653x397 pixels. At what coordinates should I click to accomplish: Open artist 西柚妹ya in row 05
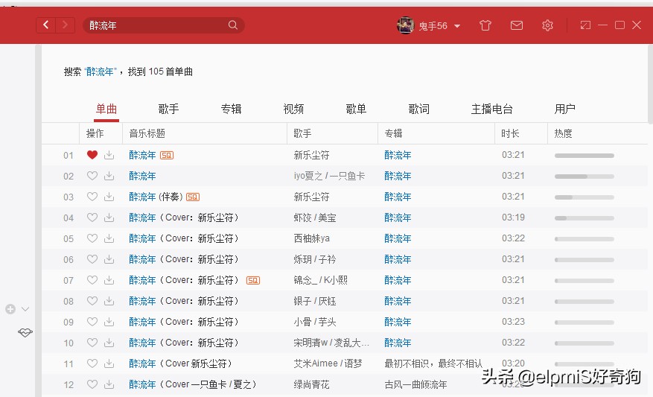[311, 238]
